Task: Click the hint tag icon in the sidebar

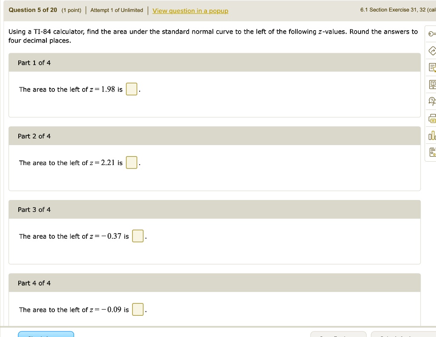Action: pyautogui.click(x=432, y=51)
